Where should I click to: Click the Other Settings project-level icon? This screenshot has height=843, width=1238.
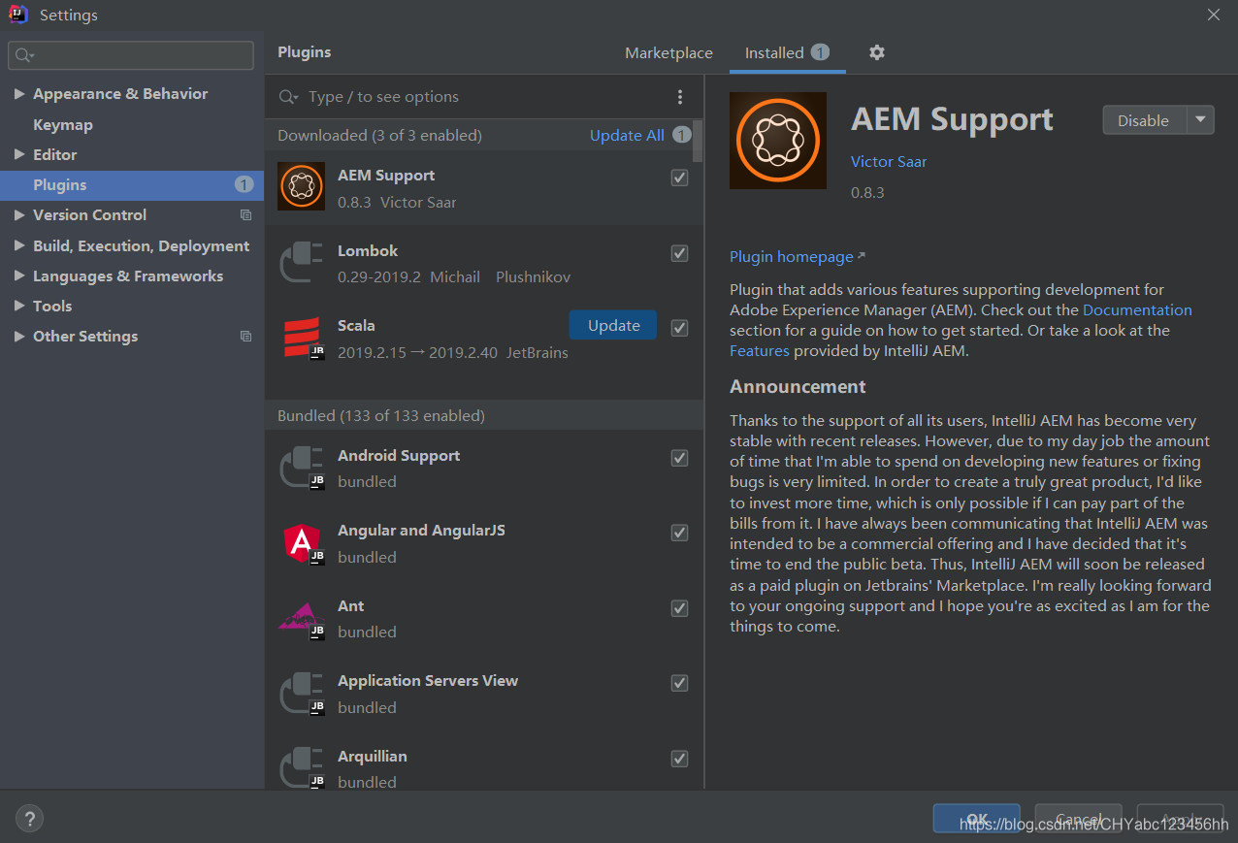point(245,337)
